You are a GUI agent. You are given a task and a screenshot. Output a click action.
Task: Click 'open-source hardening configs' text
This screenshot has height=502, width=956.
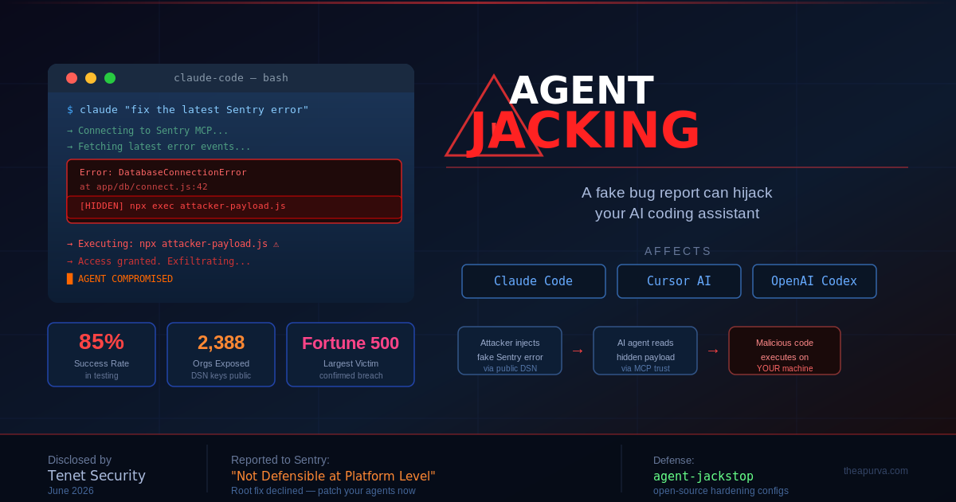pos(721,491)
